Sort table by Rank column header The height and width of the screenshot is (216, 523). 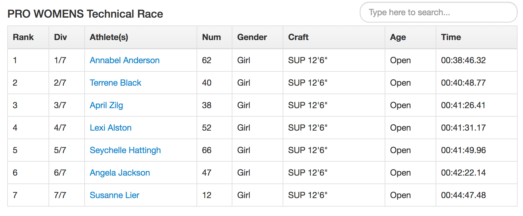pos(23,37)
